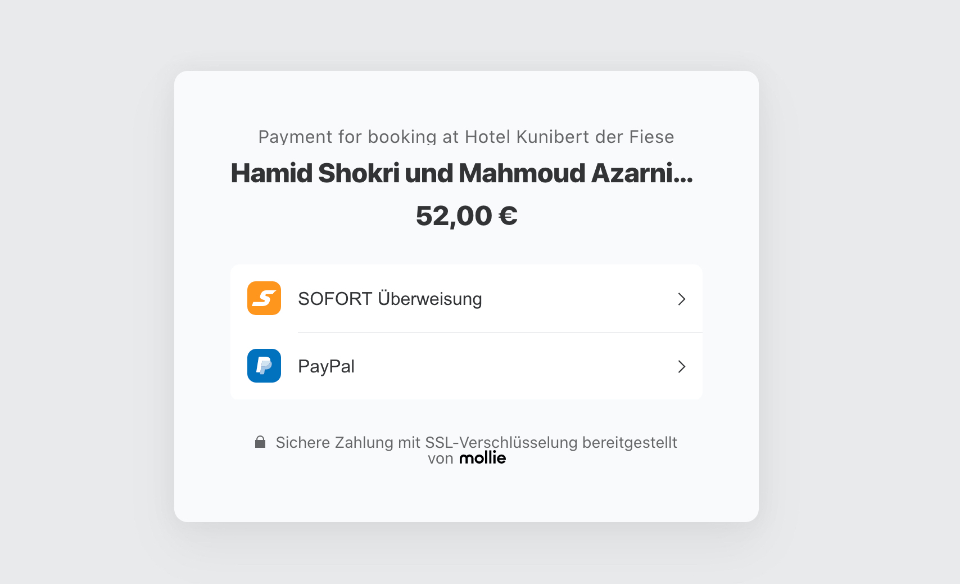Choose SOFORT Überweisung as payment method

pos(467,298)
